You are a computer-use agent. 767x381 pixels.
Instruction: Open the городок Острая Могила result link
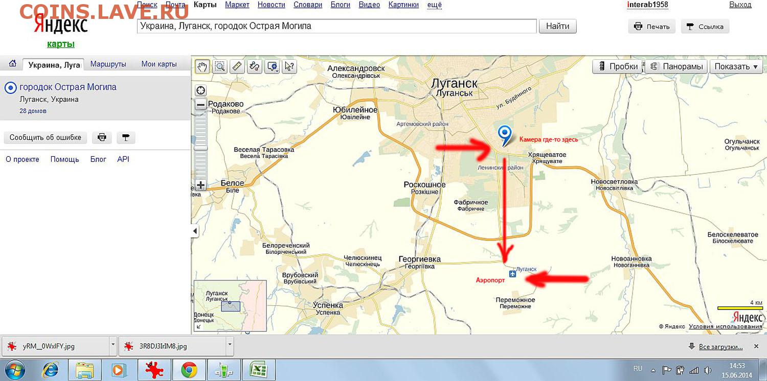coord(68,87)
